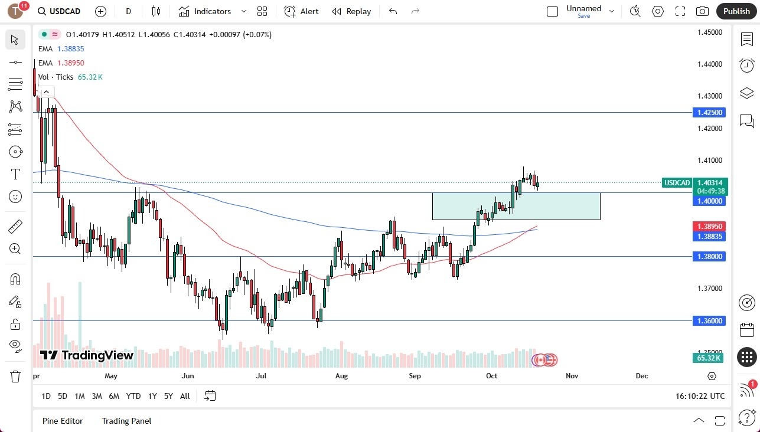This screenshot has width=760, height=432.
Task: Select the Text tool
Action: click(x=15, y=174)
